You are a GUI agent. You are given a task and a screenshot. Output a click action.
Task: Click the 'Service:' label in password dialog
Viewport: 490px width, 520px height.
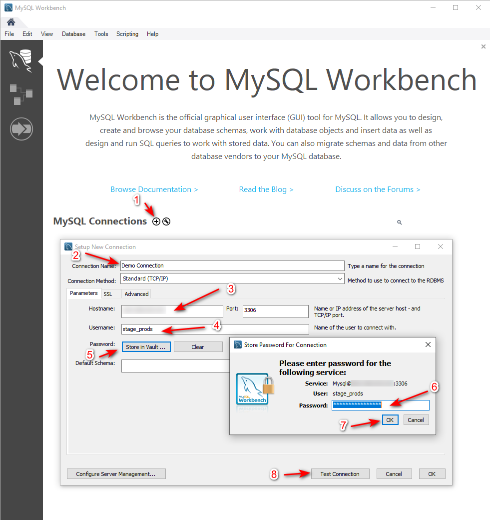click(x=316, y=383)
